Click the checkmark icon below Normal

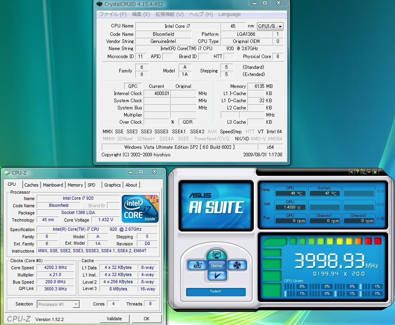pos(217,275)
